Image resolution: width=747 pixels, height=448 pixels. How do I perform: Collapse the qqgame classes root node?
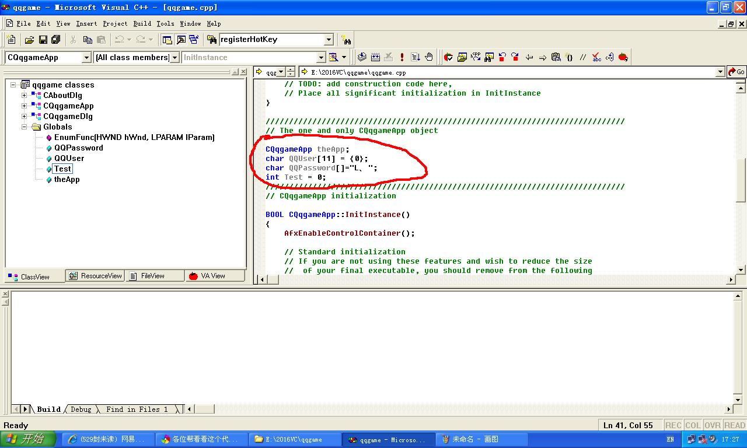[13, 85]
